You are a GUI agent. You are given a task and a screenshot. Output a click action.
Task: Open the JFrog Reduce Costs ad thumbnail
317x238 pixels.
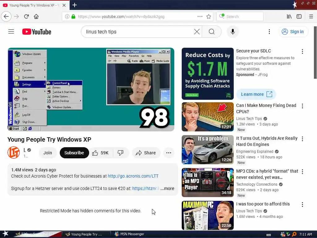208,74
